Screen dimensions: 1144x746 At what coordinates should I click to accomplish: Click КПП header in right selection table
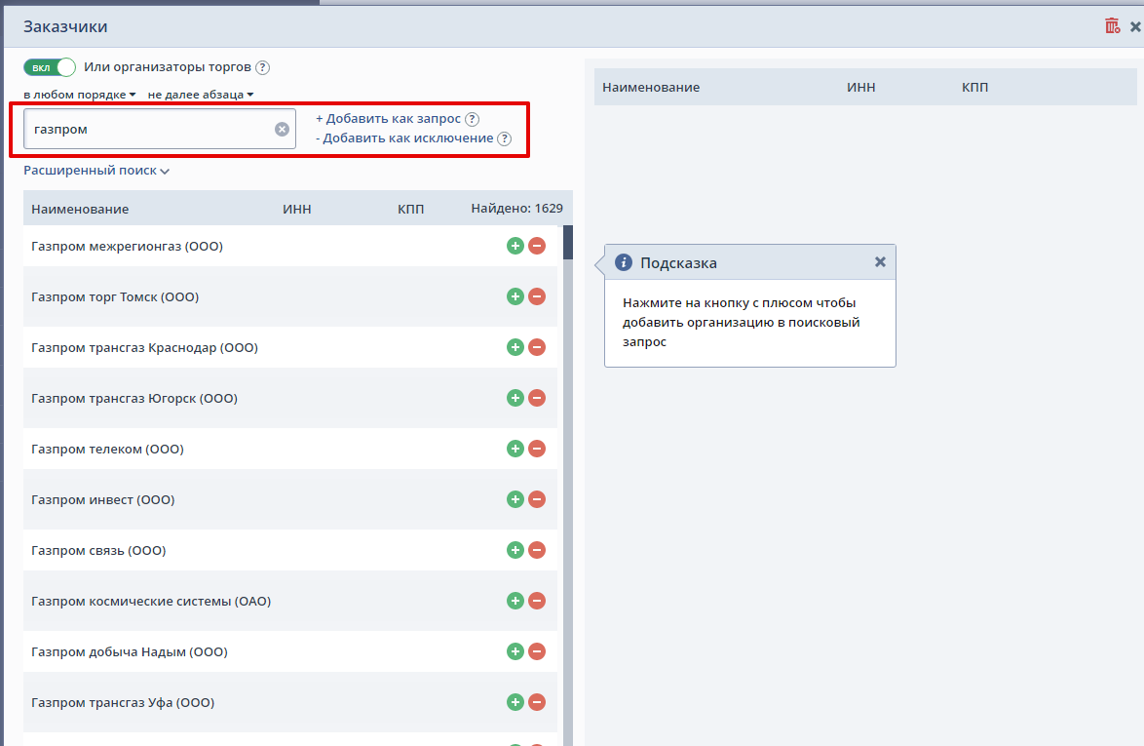click(x=974, y=87)
